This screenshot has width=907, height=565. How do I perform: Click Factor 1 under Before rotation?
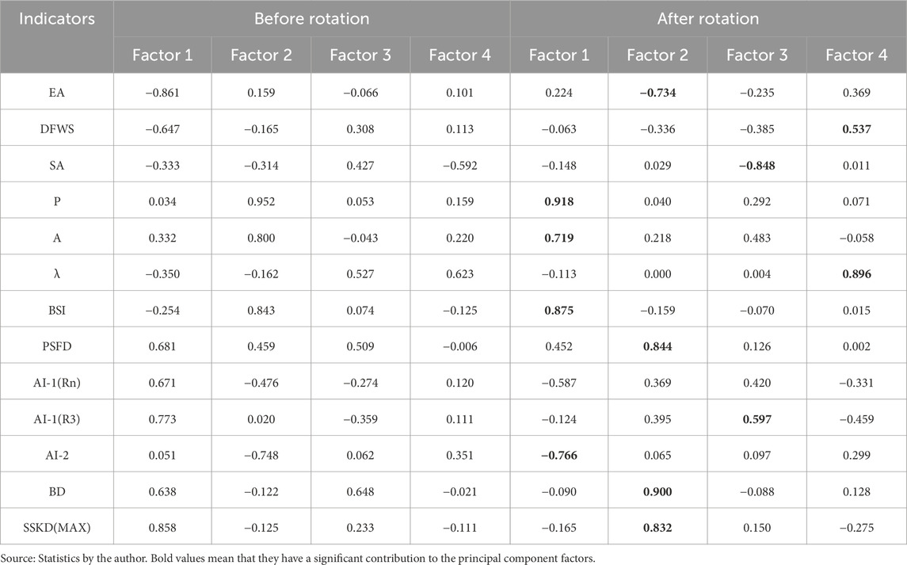coord(163,55)
